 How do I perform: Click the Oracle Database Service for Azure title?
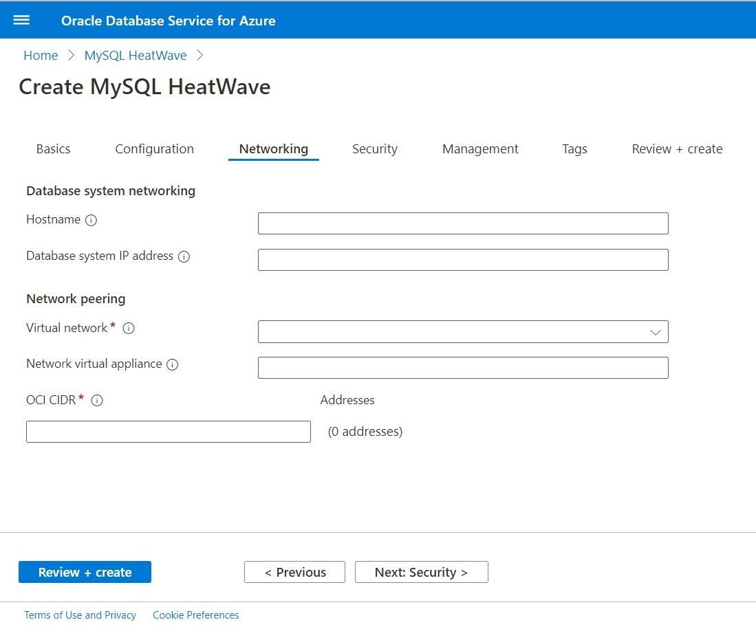[169, 21]
